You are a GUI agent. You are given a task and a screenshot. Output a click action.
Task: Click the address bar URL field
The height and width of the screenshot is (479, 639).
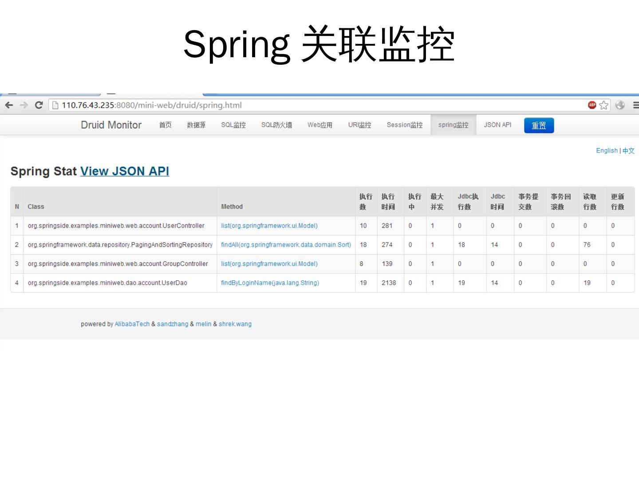[311, 105]
